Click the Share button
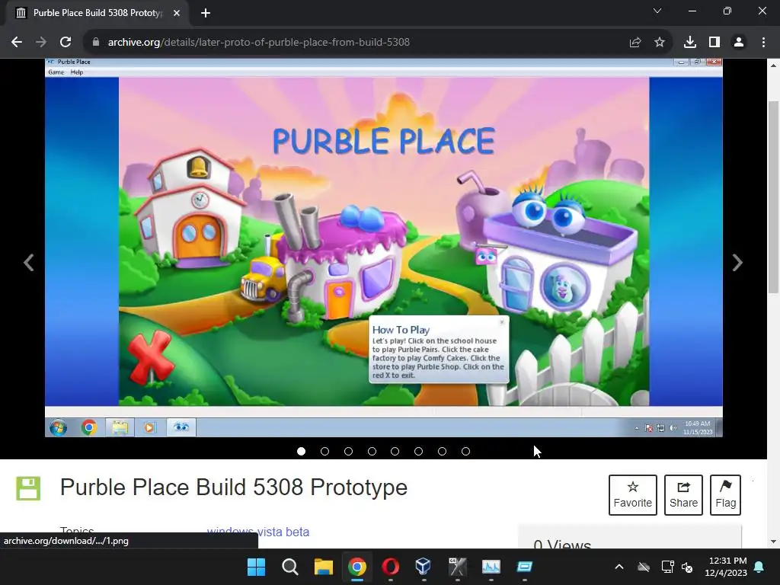780x585 pixels. pos(683,494)
